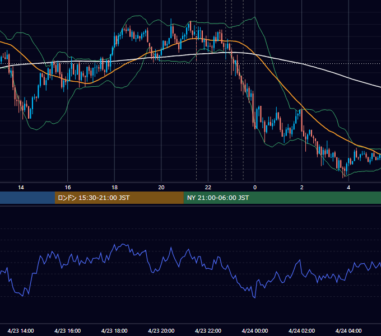
Task: Click the 2 hour label on the price chart axis
Action: pos(302,188)
